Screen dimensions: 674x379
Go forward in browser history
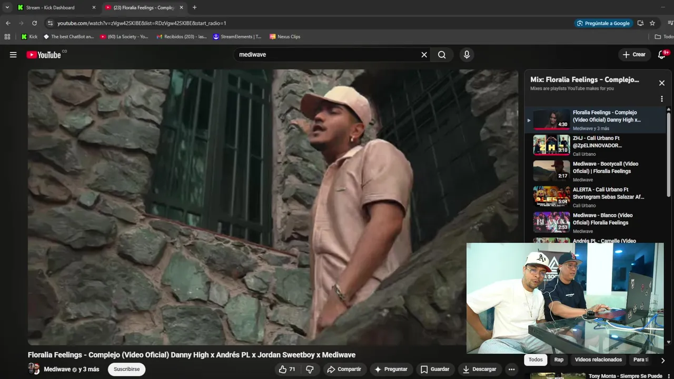point(21,23)
